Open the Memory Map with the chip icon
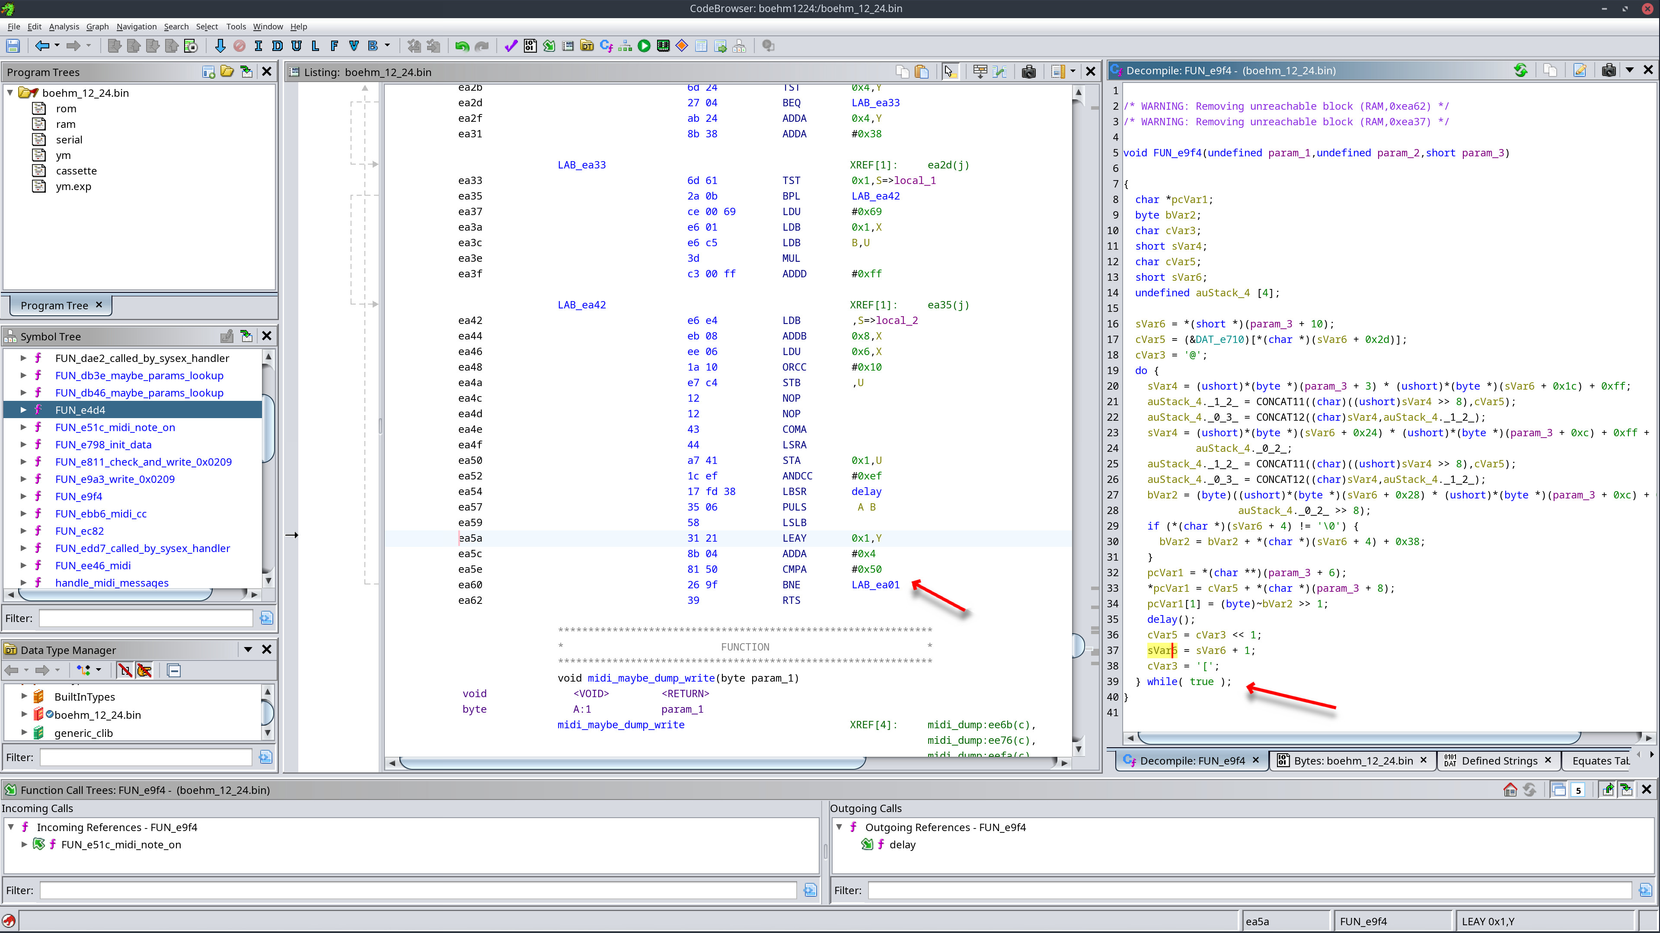The width and height of the screenshot is (1660, 933). click(662, 45)
